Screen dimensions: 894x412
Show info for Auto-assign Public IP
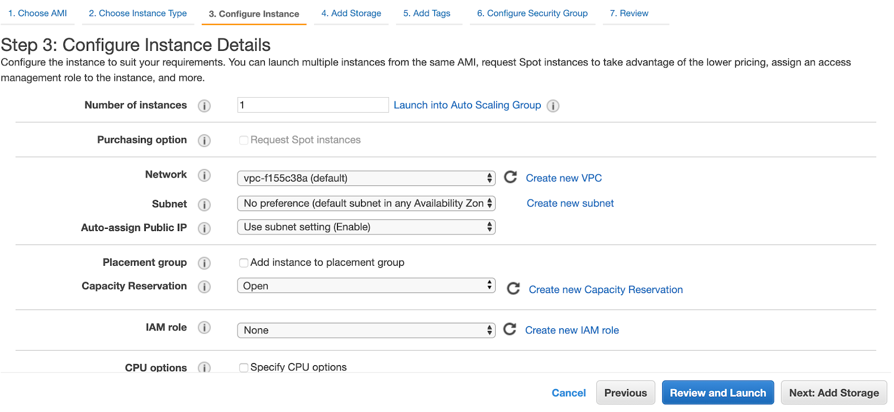point(205,228)
